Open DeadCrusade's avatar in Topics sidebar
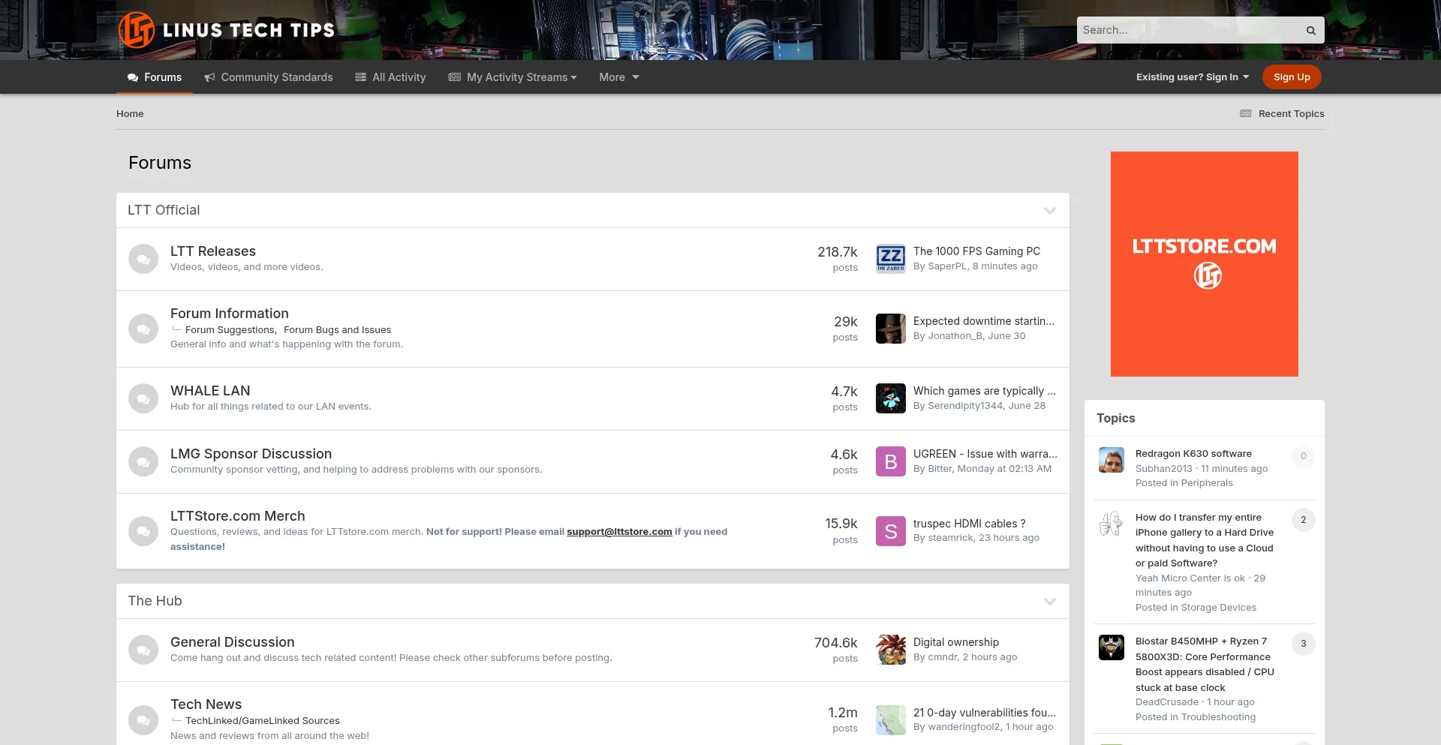The image size is (1441, 745). coord(1112,647)
